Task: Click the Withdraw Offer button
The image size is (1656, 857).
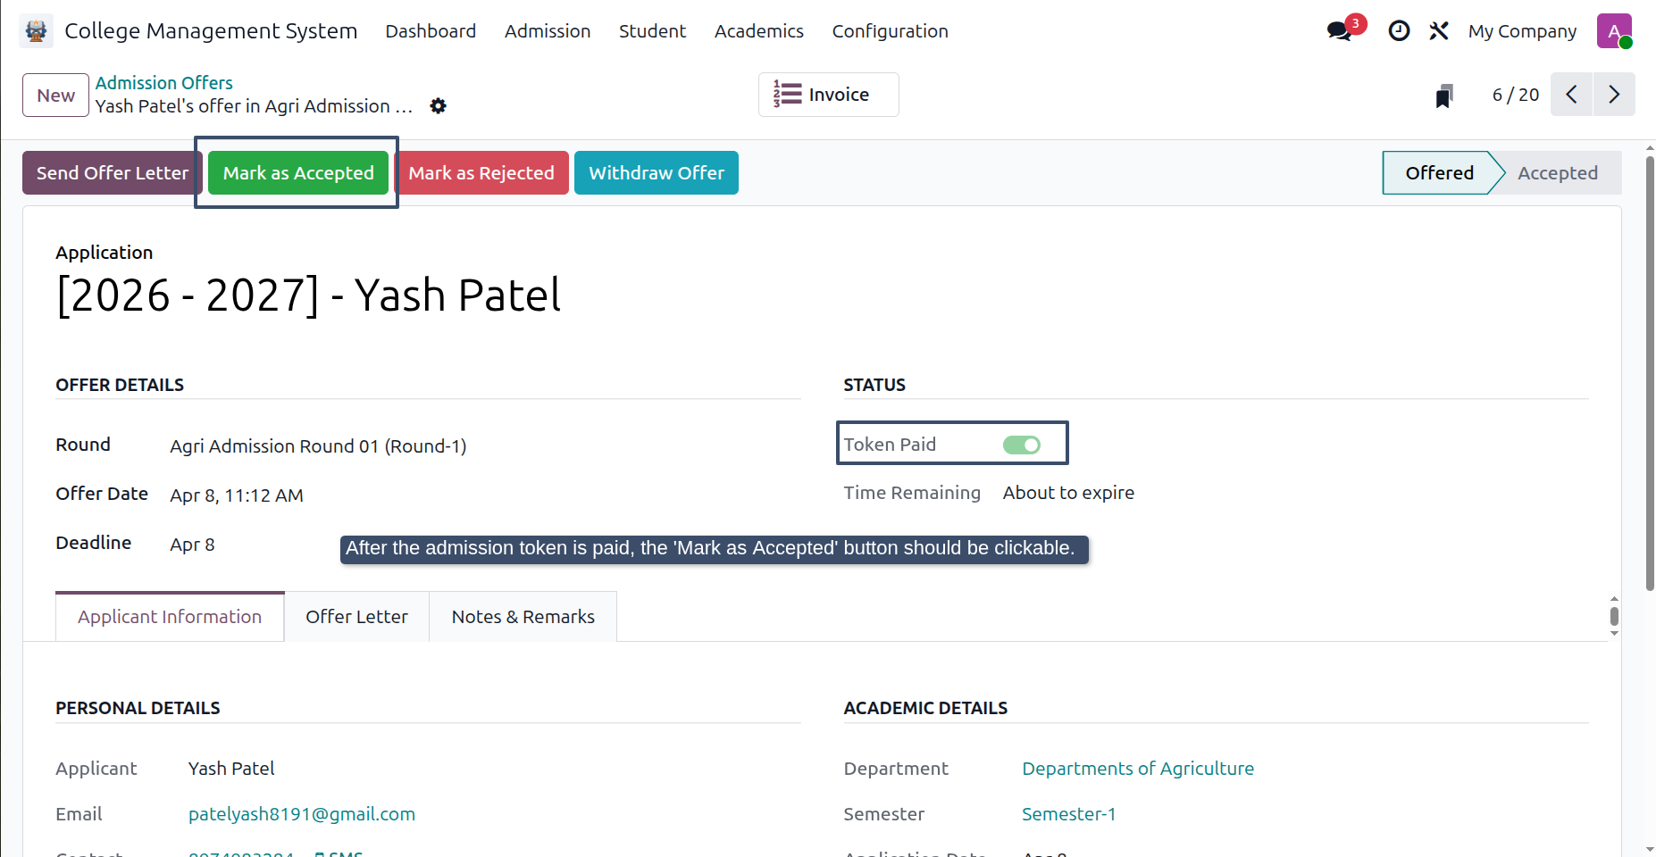Action: [x=657, y=173]
